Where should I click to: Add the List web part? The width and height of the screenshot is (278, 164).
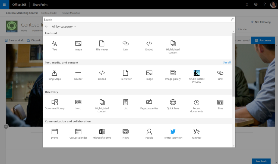coord(125,105)
